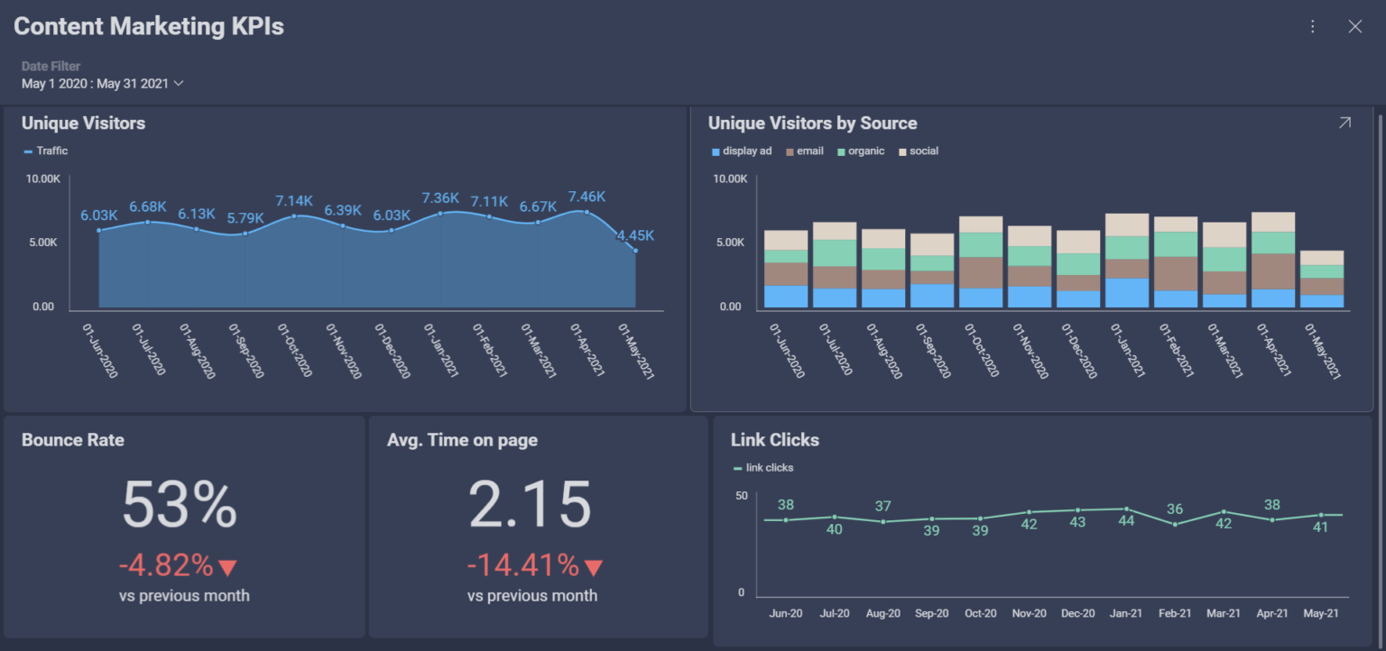
Task: Click the display ad legend square icon
Action: pyautogui.click(x=714, y=151)
